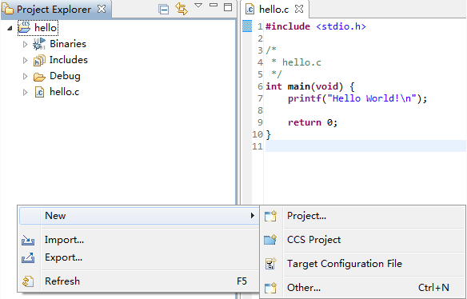Select Debug in the tree
The height and width of the screenshot is (299, 467).
coord(65,76)
